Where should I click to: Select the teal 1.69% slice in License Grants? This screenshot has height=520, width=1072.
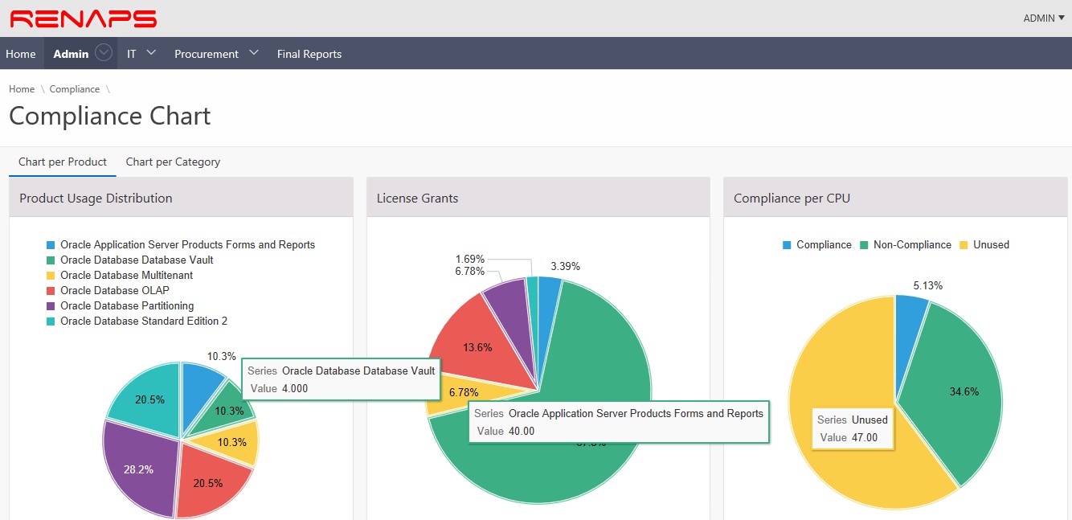[531, 305]
